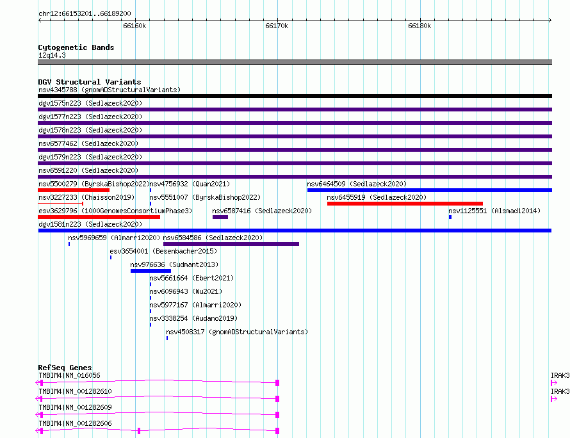Open nsv3227233 Chaisson2019 variant label

pyautogui.click(x=86, y=197)
